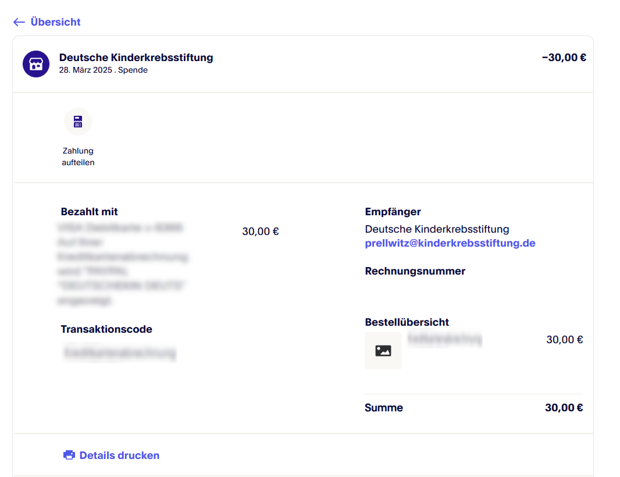The image size is (620, 477).
Task: Click the 'Bezahlt mit' heading
Action: point(89,212)
